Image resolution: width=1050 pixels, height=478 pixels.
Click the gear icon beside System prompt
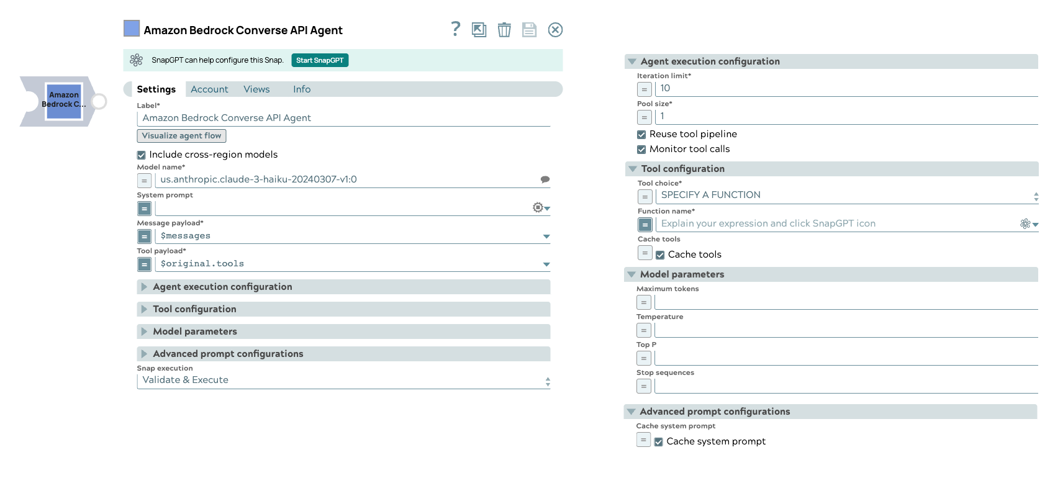[536, 207]
